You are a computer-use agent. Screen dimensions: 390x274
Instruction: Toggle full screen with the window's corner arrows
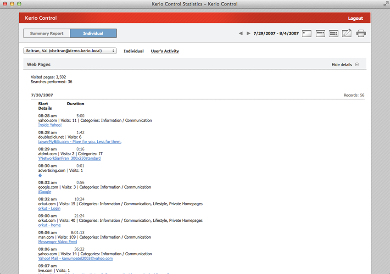pos(386,4)
